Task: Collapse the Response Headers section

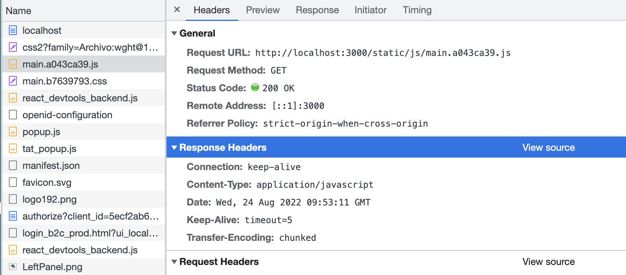Action: (174, 148)
